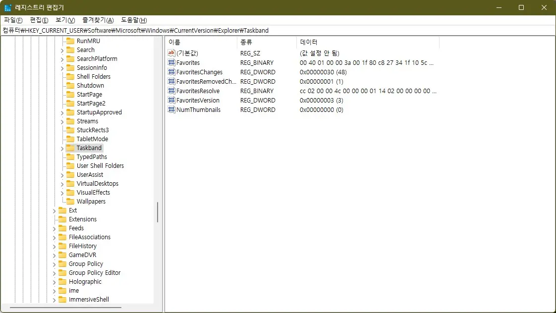The width and height of the screenshot is (556, 313).
Task: Expand the Group Policy Editor key
Action: click(54, 273)
